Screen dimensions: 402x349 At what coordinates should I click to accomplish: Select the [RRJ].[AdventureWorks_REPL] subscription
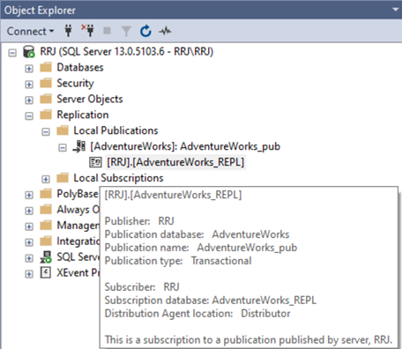coord(175,162)
